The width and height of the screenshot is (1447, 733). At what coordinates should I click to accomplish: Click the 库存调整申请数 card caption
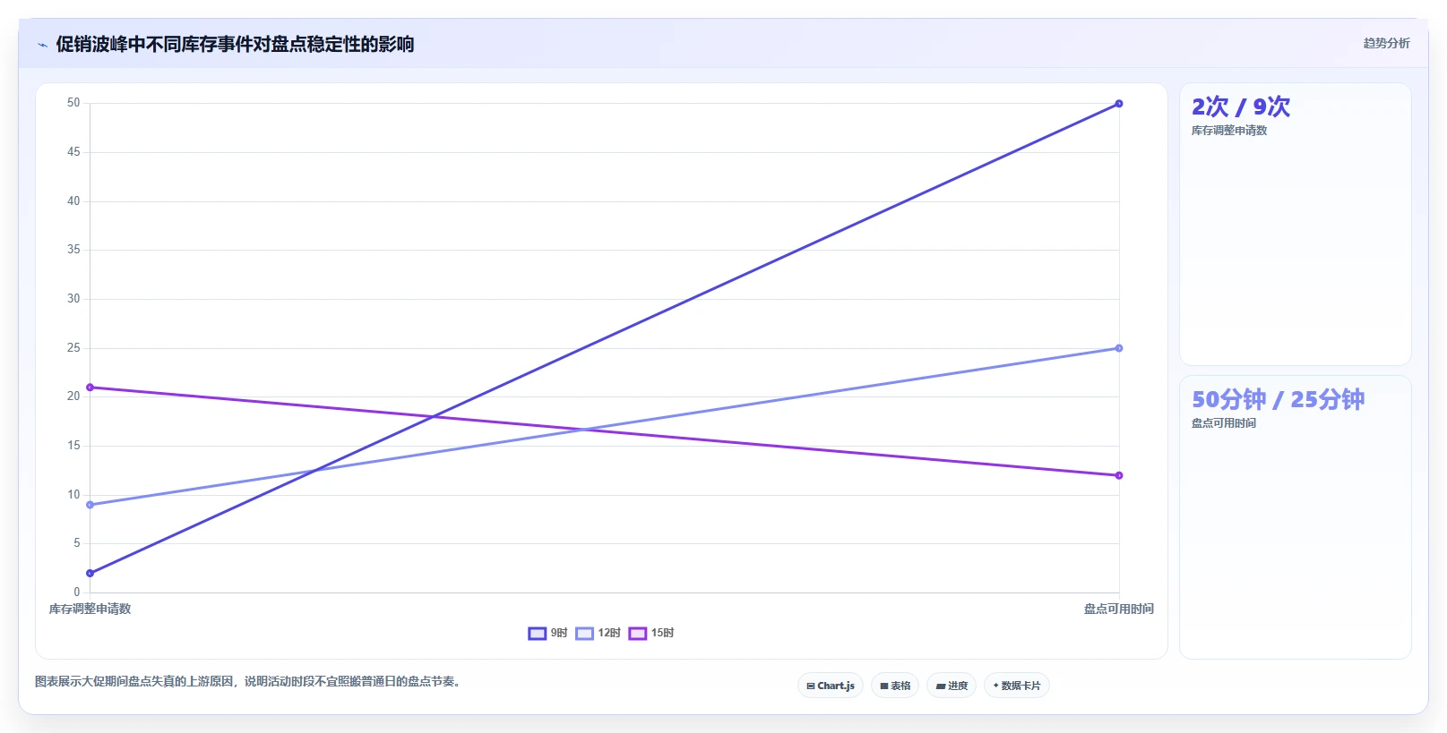click(x=1229, y=131)
